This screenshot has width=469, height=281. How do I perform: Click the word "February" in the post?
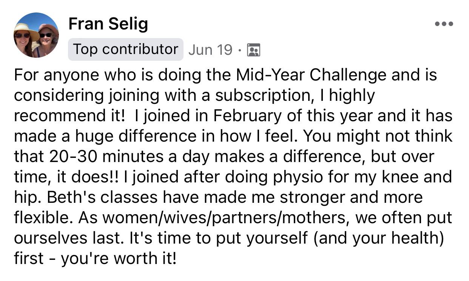point(248,116)
